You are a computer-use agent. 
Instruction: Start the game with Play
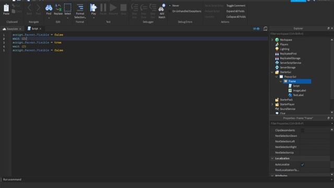93,8
